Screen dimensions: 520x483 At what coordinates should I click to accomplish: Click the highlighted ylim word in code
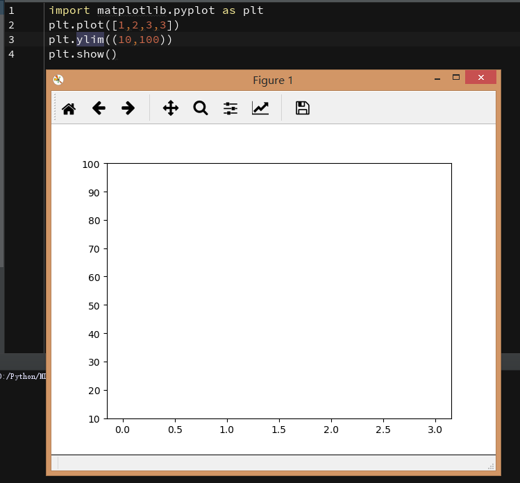point(90,40)
